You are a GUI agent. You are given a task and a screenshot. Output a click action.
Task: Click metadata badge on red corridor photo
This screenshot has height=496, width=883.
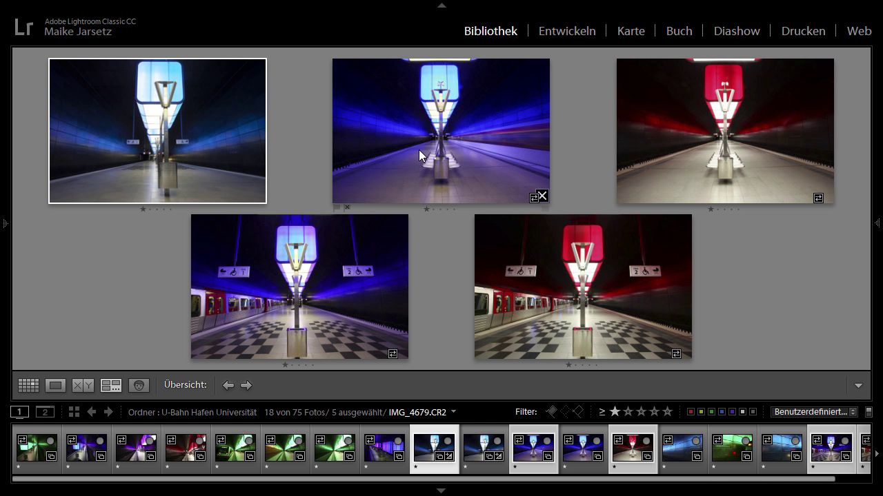pos(818,198)
